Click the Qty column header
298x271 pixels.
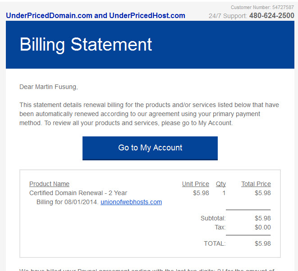pyautogui.click(x=220, y=184)
